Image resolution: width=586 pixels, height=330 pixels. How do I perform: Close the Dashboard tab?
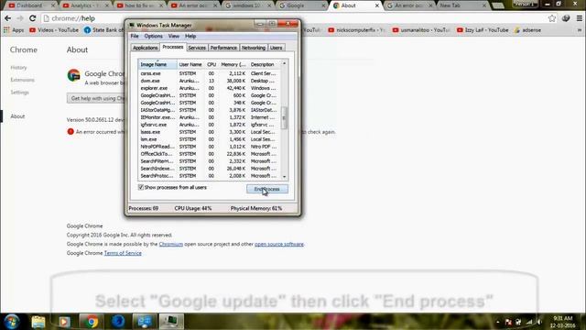(53, 5)
